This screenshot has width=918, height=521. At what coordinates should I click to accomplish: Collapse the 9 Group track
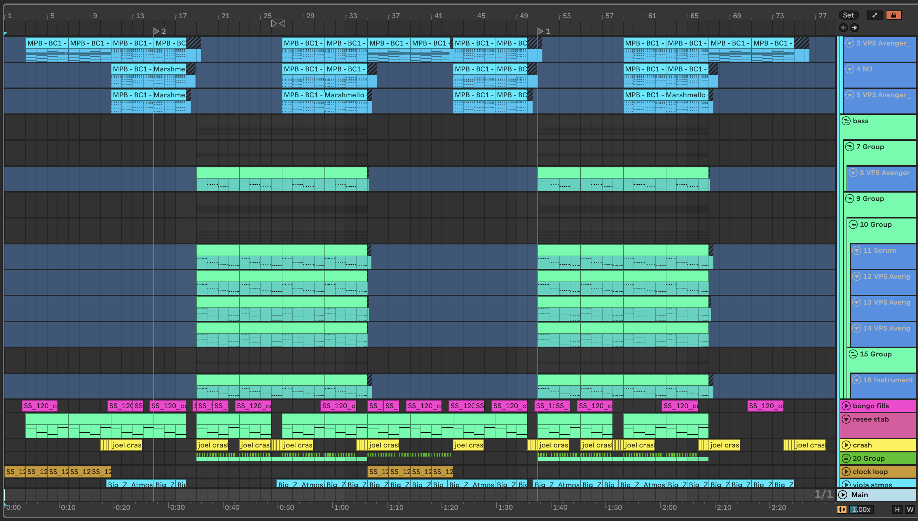point(849,199)
